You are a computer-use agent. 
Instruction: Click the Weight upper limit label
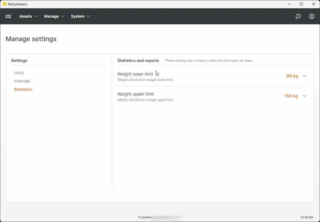pyautogui.click(x=136, y=94)
